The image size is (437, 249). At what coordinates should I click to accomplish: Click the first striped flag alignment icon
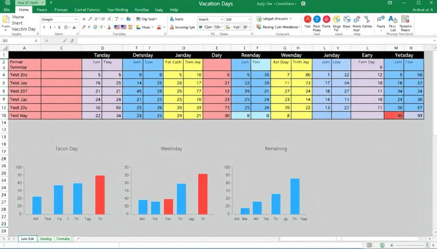tap(117, 27)
